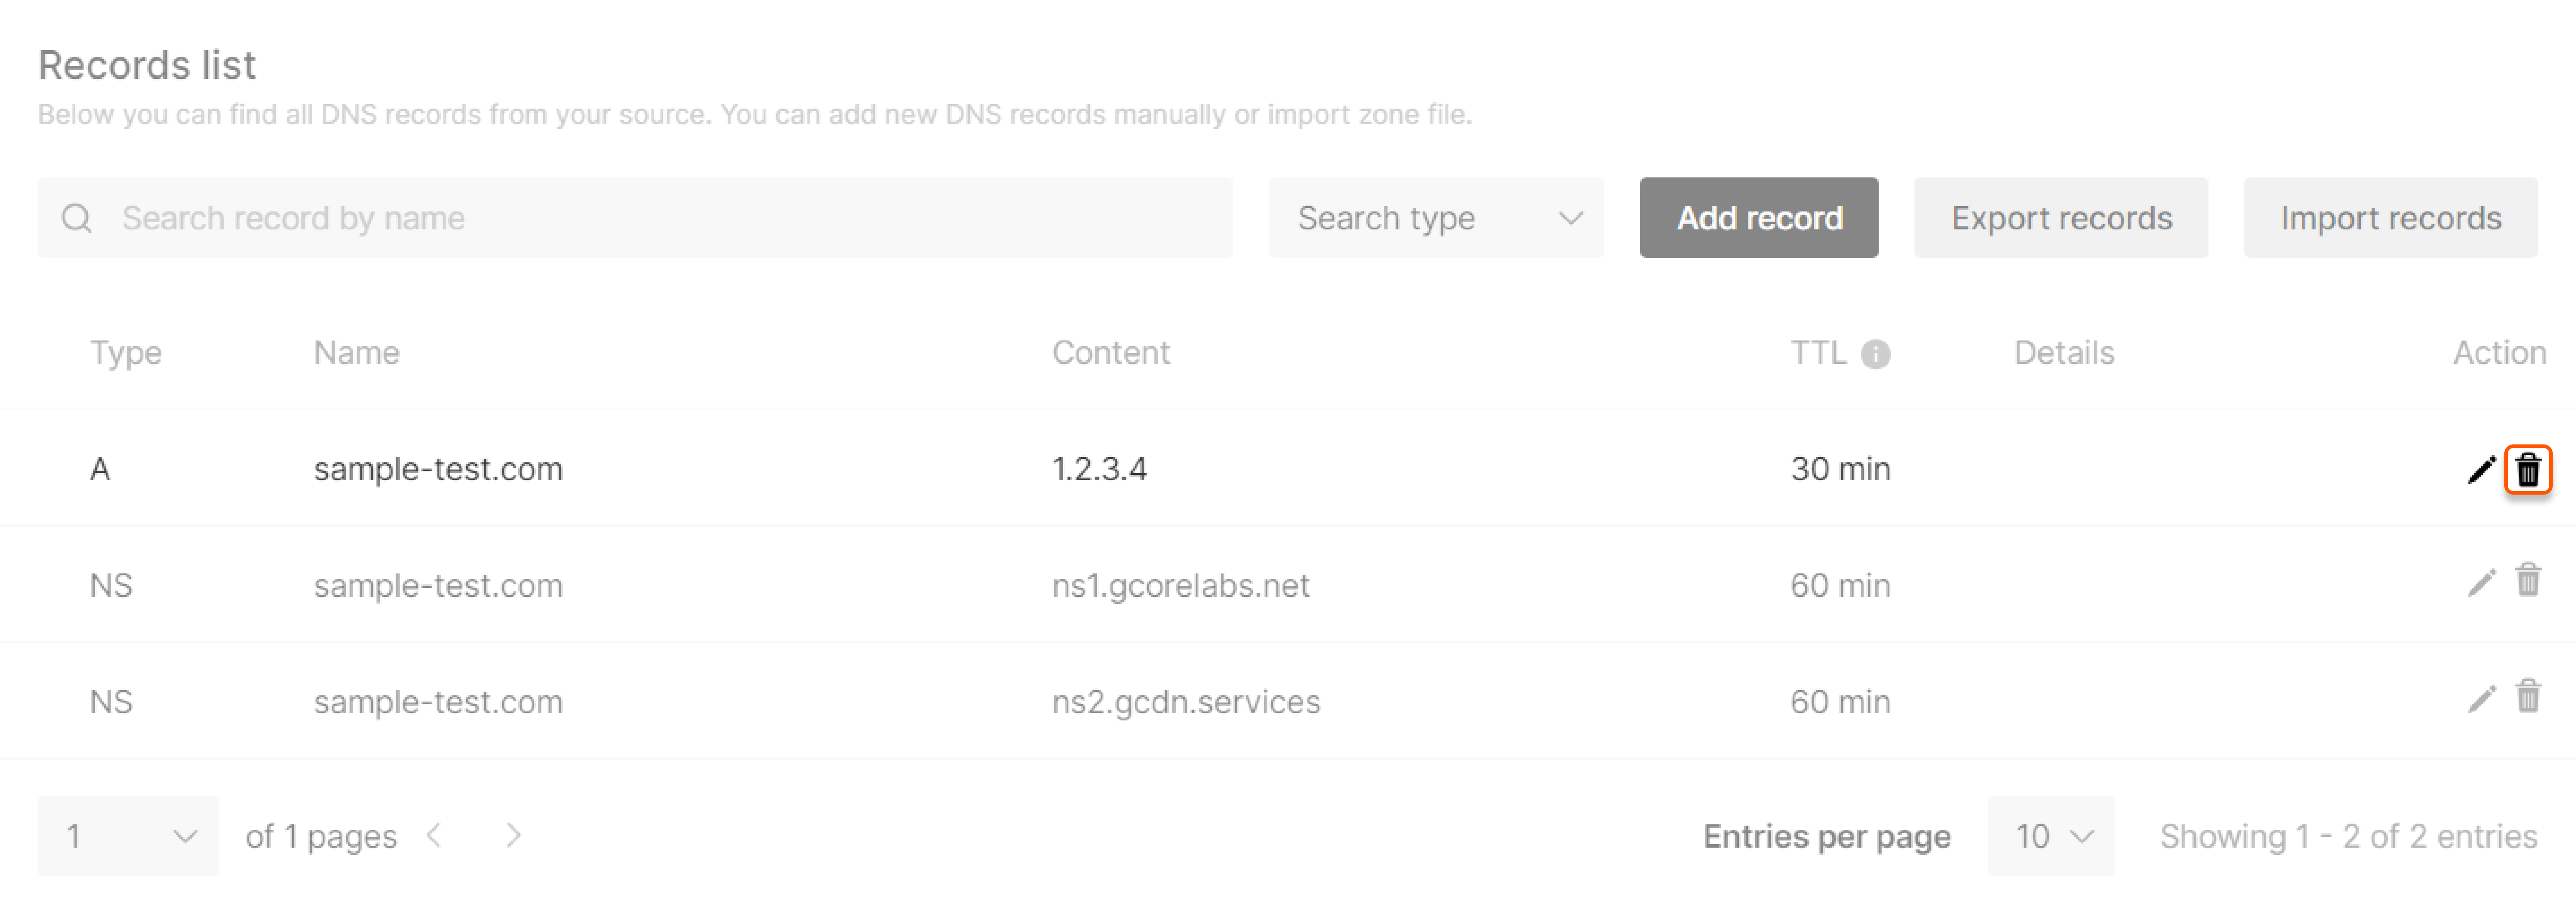Screen dimensions: 2576x905
Task: Focus the Search record by name field
Action: click(635, 218)
